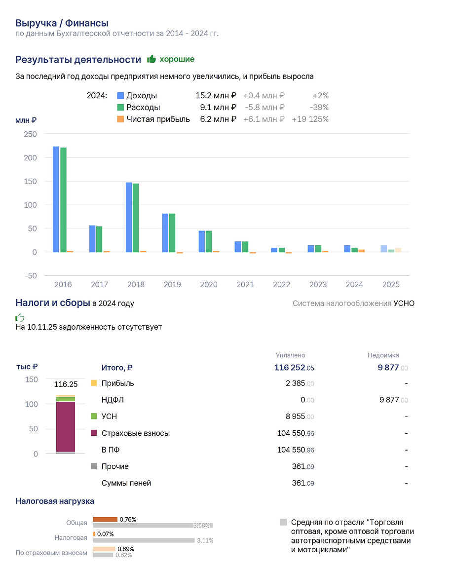Click the orange Общая tax load bar

click(x=105, y=520)
